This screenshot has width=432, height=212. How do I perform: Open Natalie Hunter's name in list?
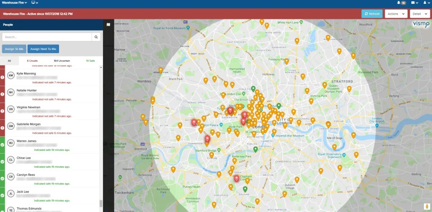tap(26, 90)
